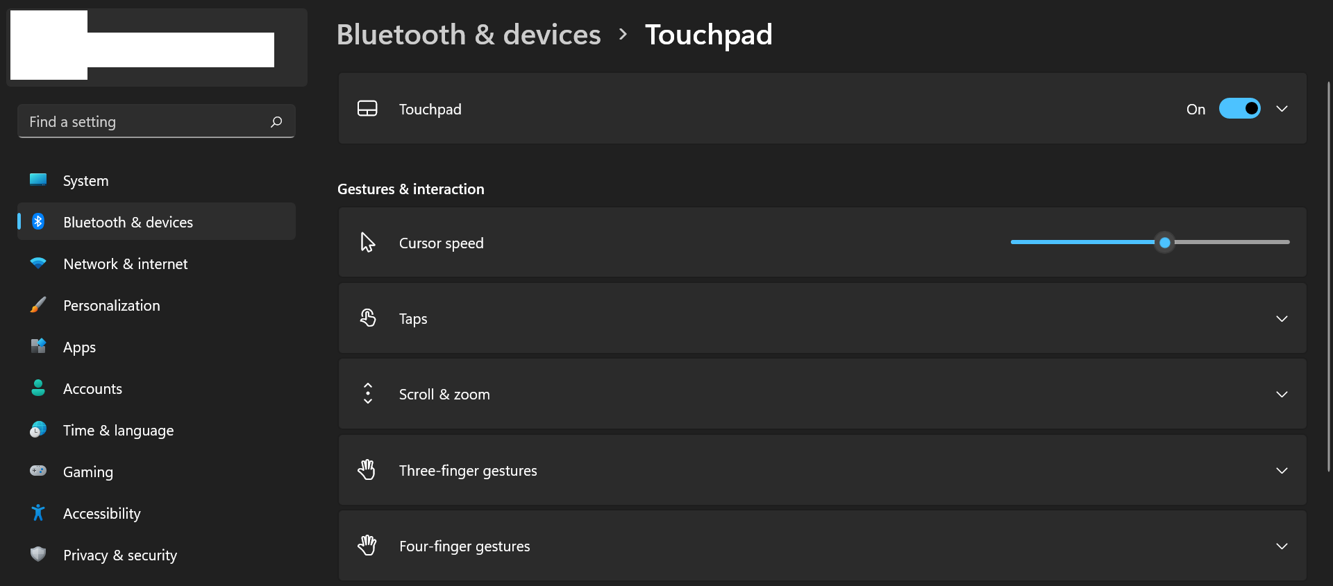Click the Cursor speed slider handle

pos(1165,243)
